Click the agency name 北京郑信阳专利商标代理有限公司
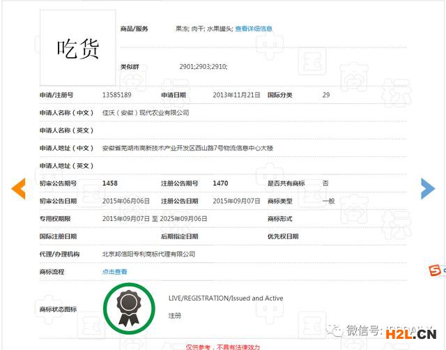Image resolution: width=446 pixels, height=350 pixels. pyautogui.click(x=148, y=254)
